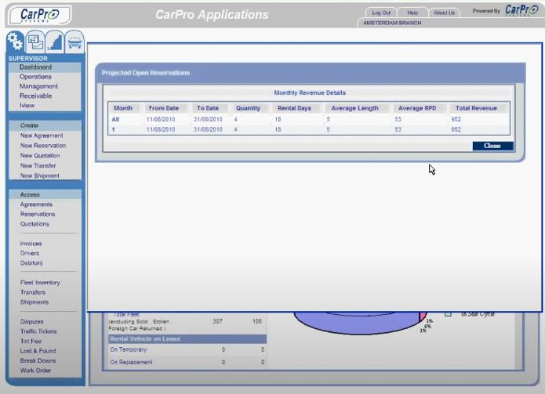Close the Projected Open Reservations dialog
The width and height of the screenshot is (545, 394).
tap(492, 146)
